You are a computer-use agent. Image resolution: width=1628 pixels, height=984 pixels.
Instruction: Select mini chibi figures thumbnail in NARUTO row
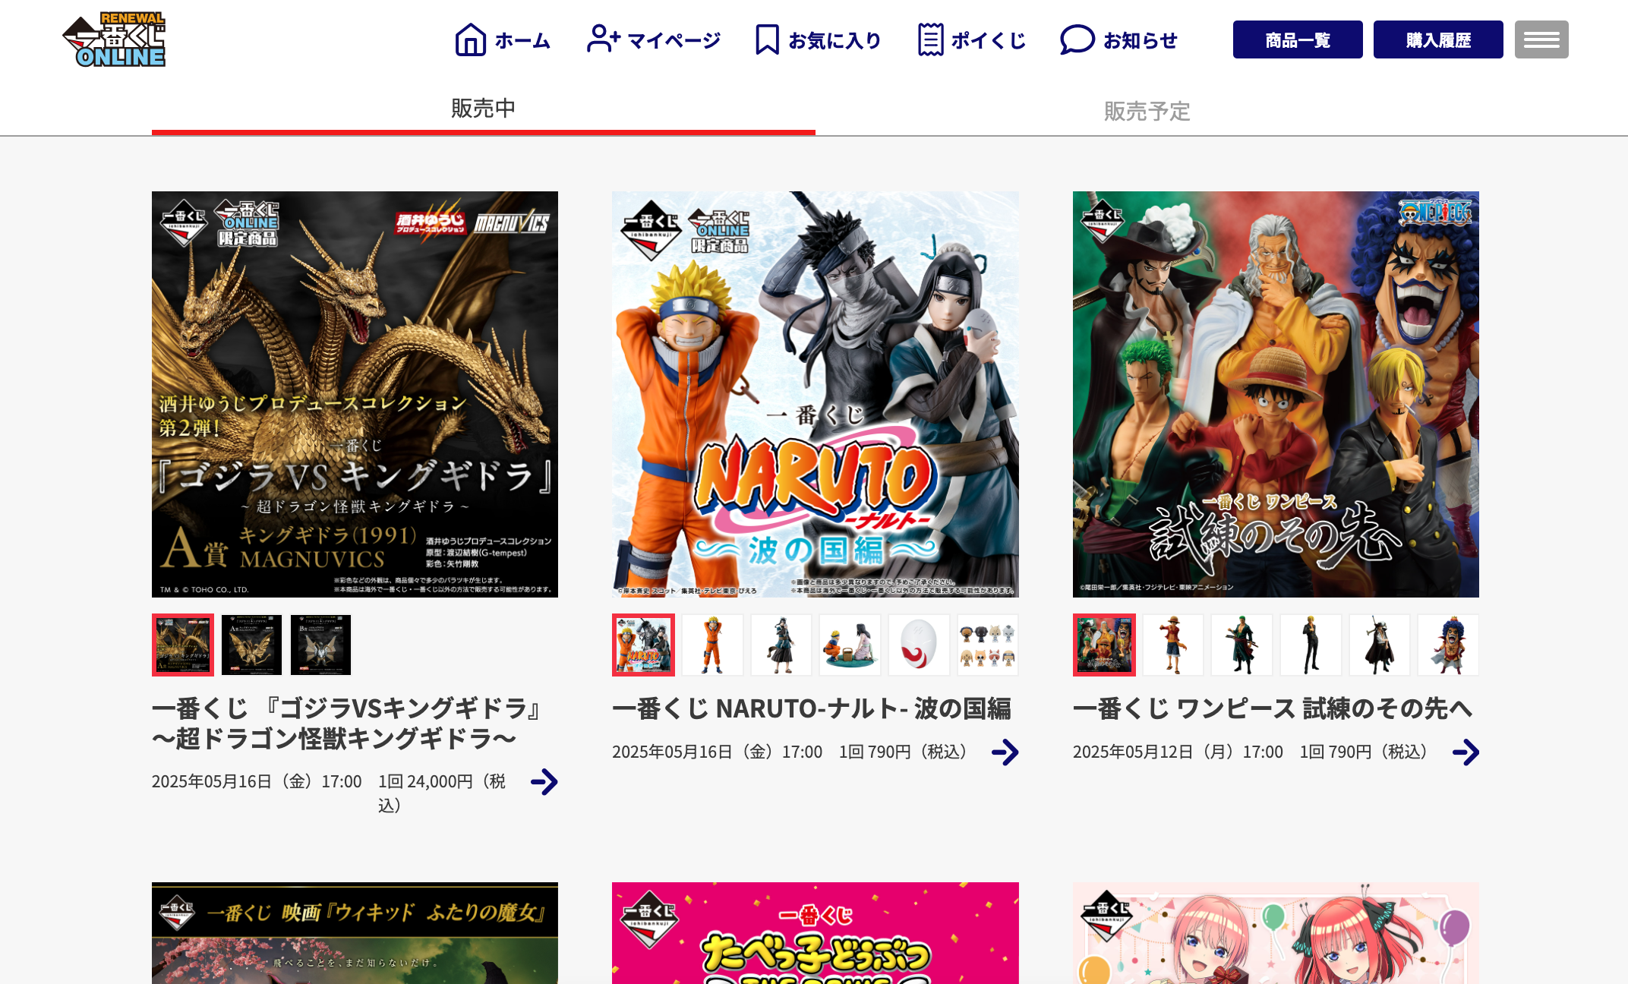988,645
